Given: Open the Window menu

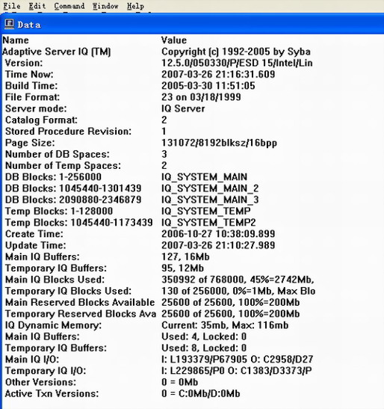Looking at the screenshot, I should point(105,6).
